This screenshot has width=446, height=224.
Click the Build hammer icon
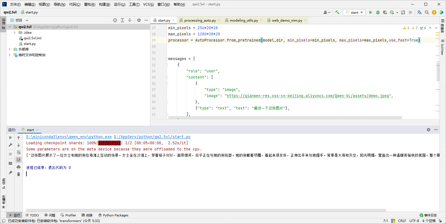tap(337, 12)
